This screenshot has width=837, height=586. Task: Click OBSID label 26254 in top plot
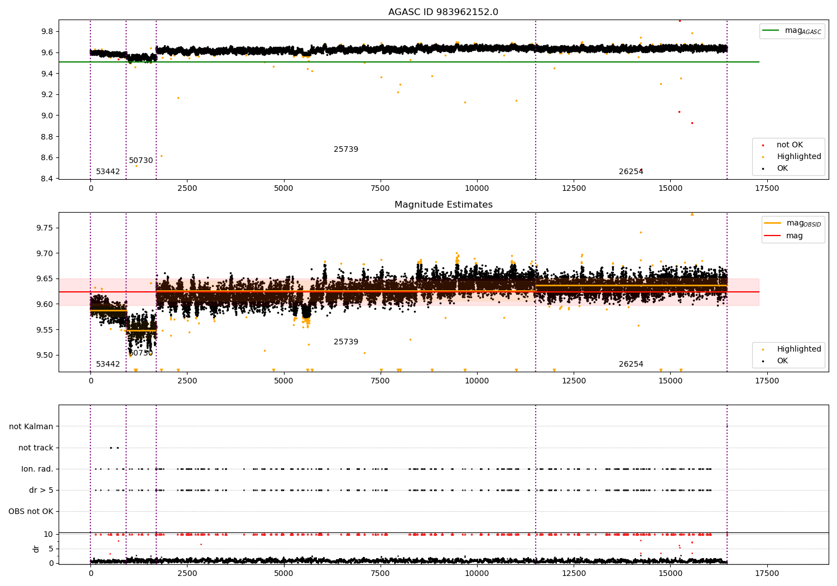coord(631,172)
